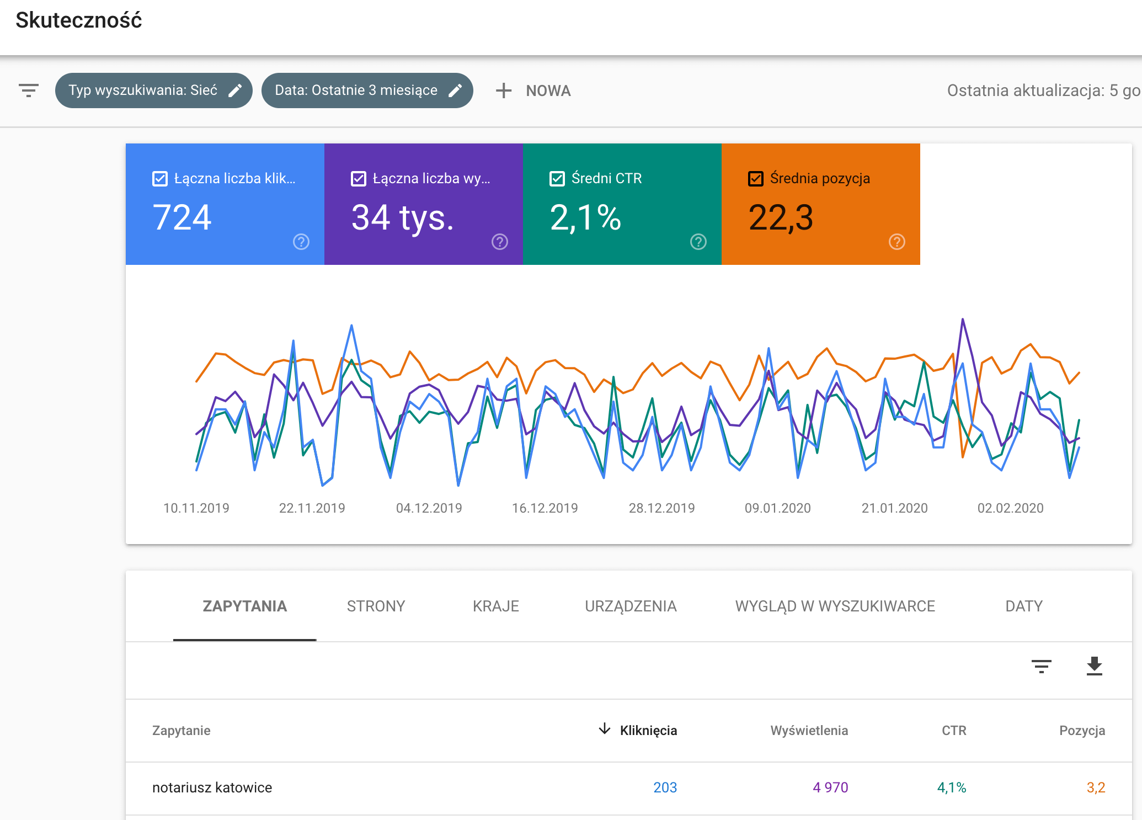Screen dimensions: 1142x820
Task: Open the filter list icon beside search type chip
Action: click(29, 90)
